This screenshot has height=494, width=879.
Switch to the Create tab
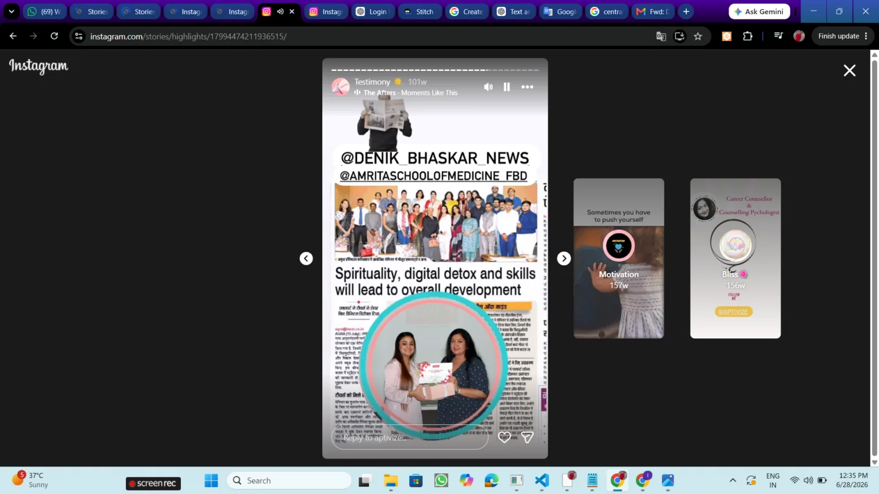pyautogui.click(x=466, y=11)
